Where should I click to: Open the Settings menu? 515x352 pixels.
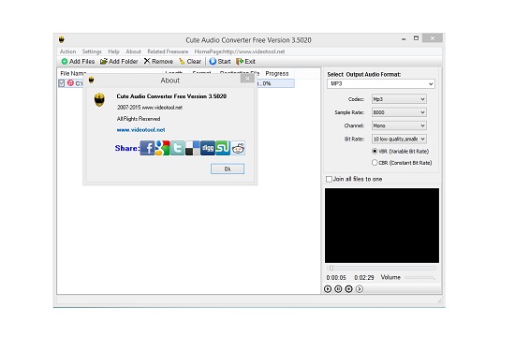(x=92, y=51)
